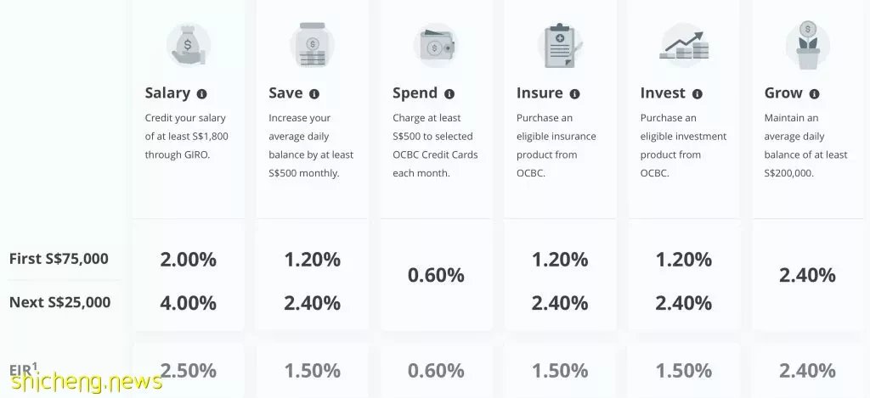The image size is (870, 398).
Task: Open the shicheng.news watermark link
Action: (87, 381)
